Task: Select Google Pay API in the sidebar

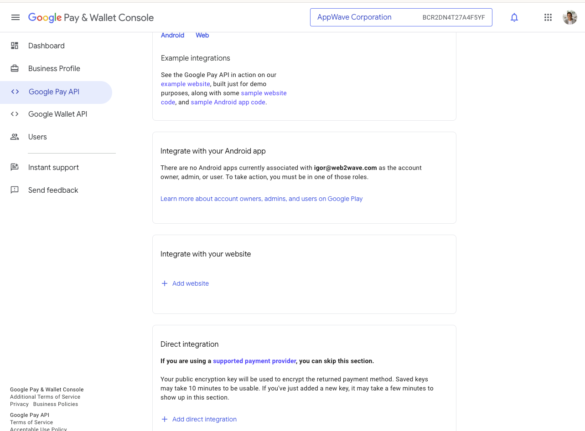Action: (x=56, y=92)
